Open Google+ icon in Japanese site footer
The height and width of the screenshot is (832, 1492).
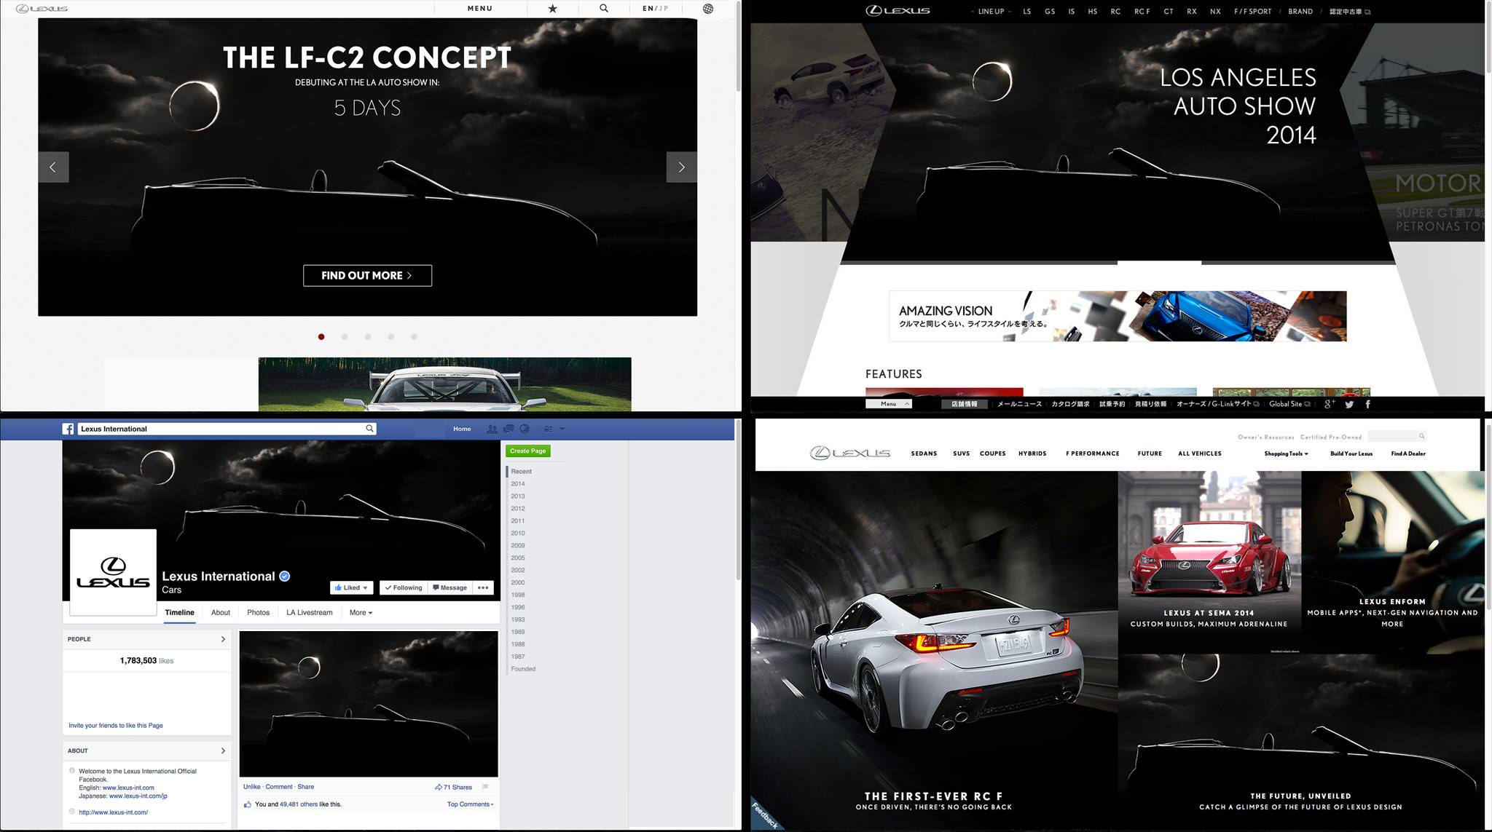[1330, 404]
